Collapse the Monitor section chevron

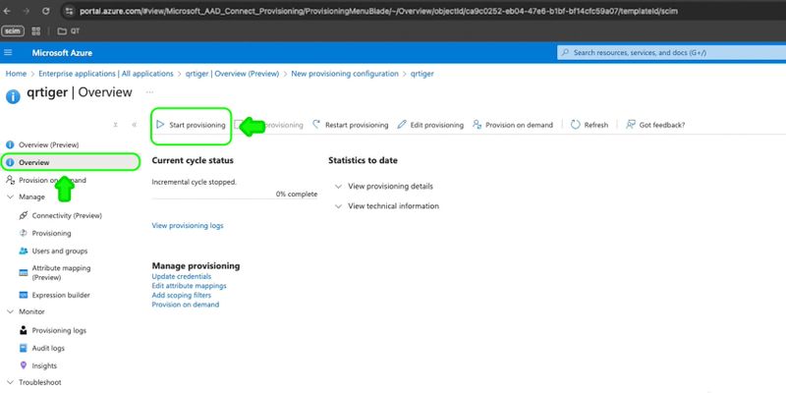pos(10,311)
